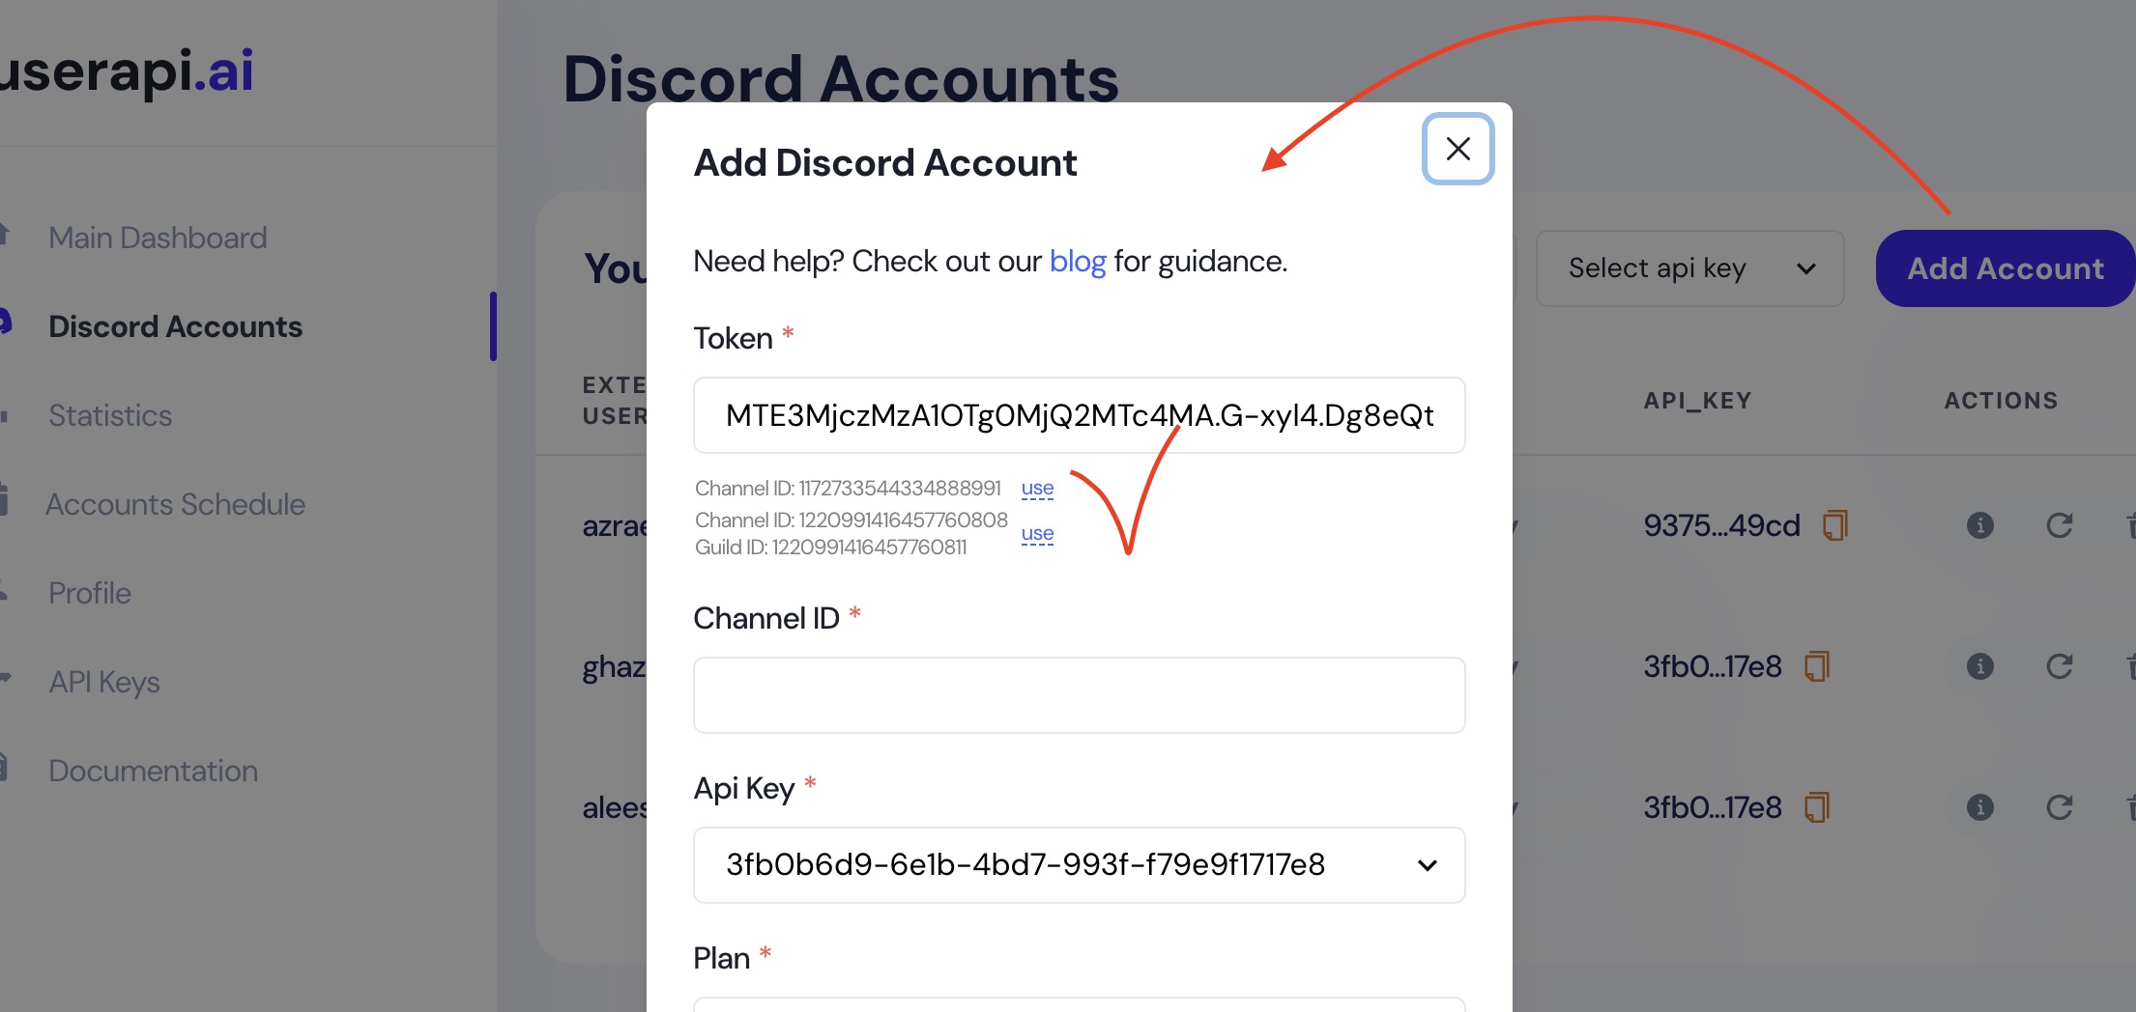This screenshot has width=2136, height=1012.
Task: Navigate to the Statistics page
Action: tap(109, 415)
